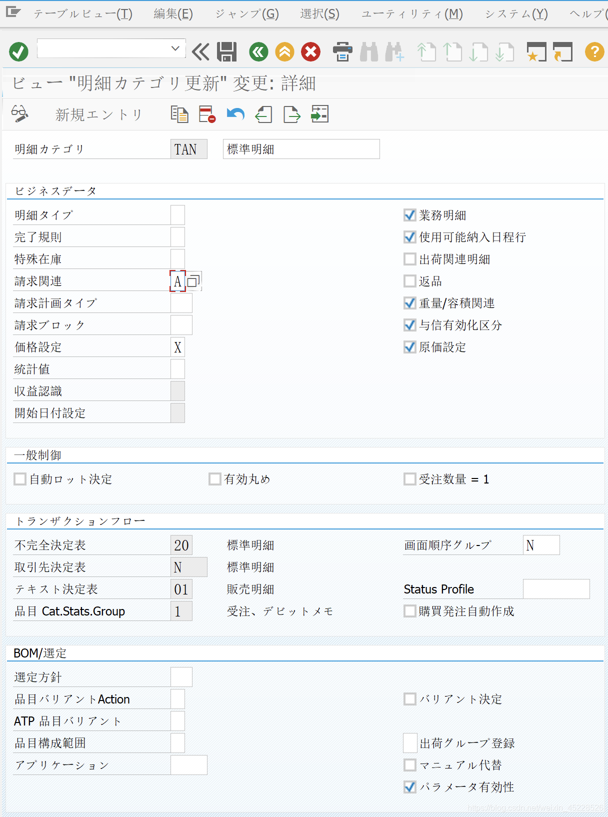Click the Find Next binoculars-plus icon

(x=394, y=51)
